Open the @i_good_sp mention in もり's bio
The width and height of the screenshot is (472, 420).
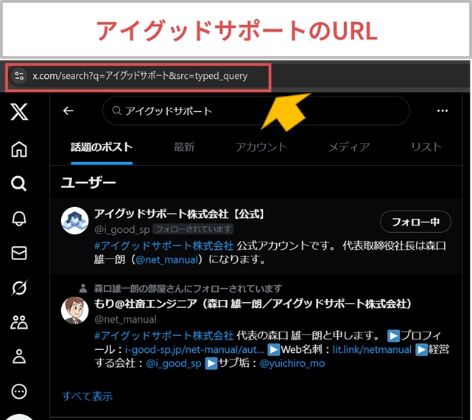(x=174, y=363)
